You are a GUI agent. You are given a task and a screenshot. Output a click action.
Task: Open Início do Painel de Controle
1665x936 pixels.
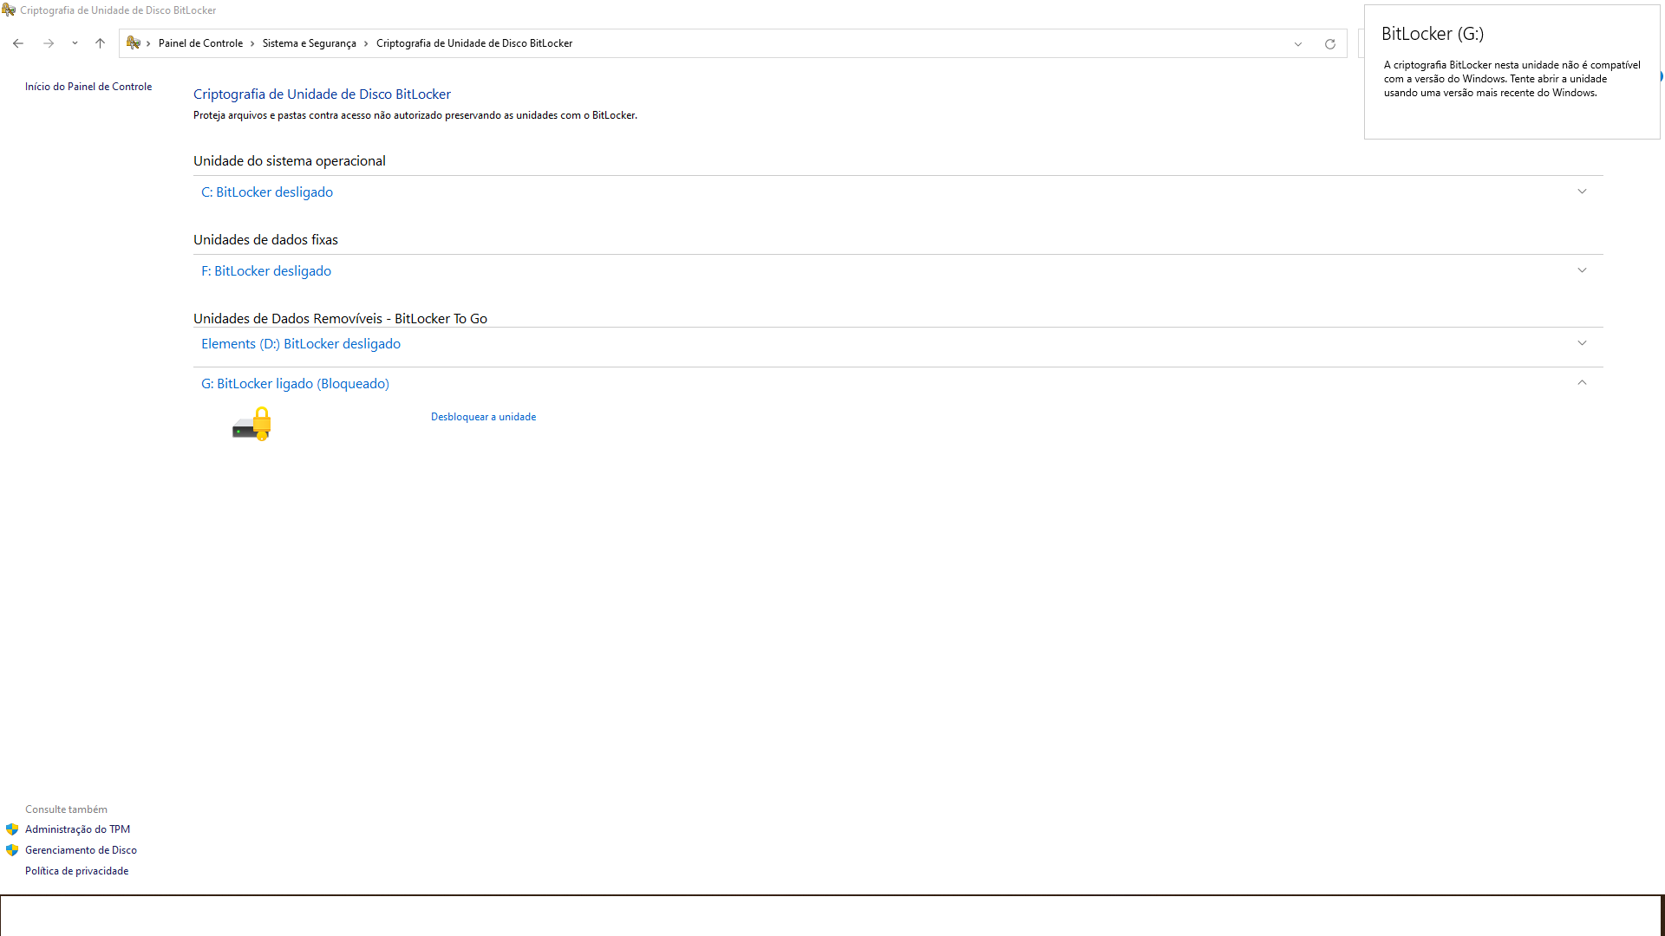(88, 87)
